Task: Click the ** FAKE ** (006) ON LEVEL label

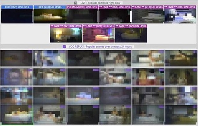Action: tap(115, 7)
